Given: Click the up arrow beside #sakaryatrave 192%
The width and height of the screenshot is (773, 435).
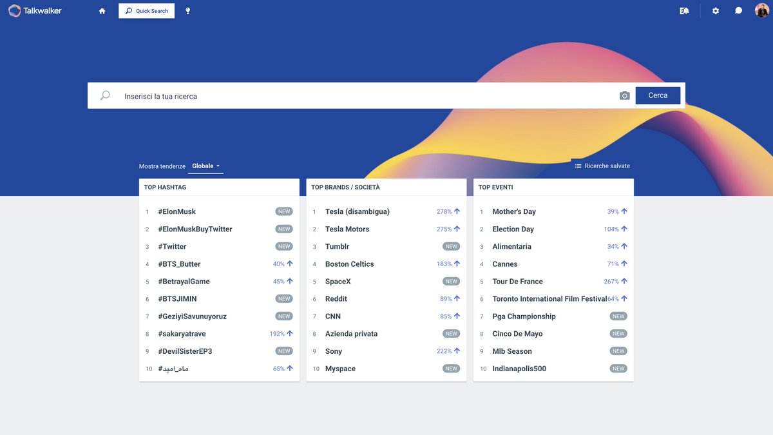Looking at the screenshot, I should 290,333.
